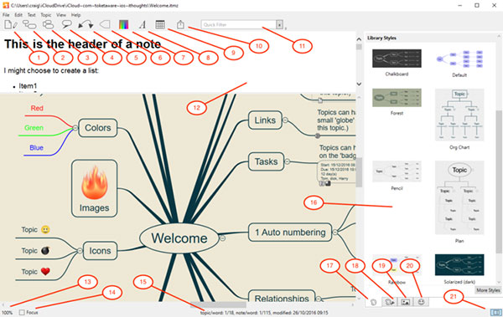Click the More Styles button
The height and width of the screenshot is (317, 503).
click(488, 290)
